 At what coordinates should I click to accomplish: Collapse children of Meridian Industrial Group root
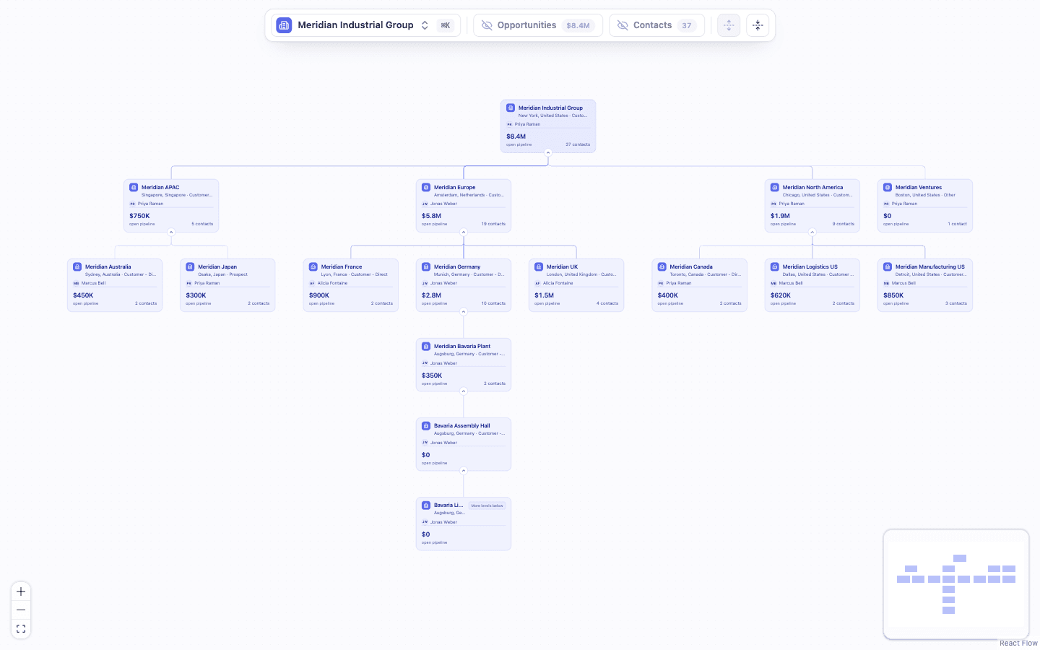tap(548, 152)
